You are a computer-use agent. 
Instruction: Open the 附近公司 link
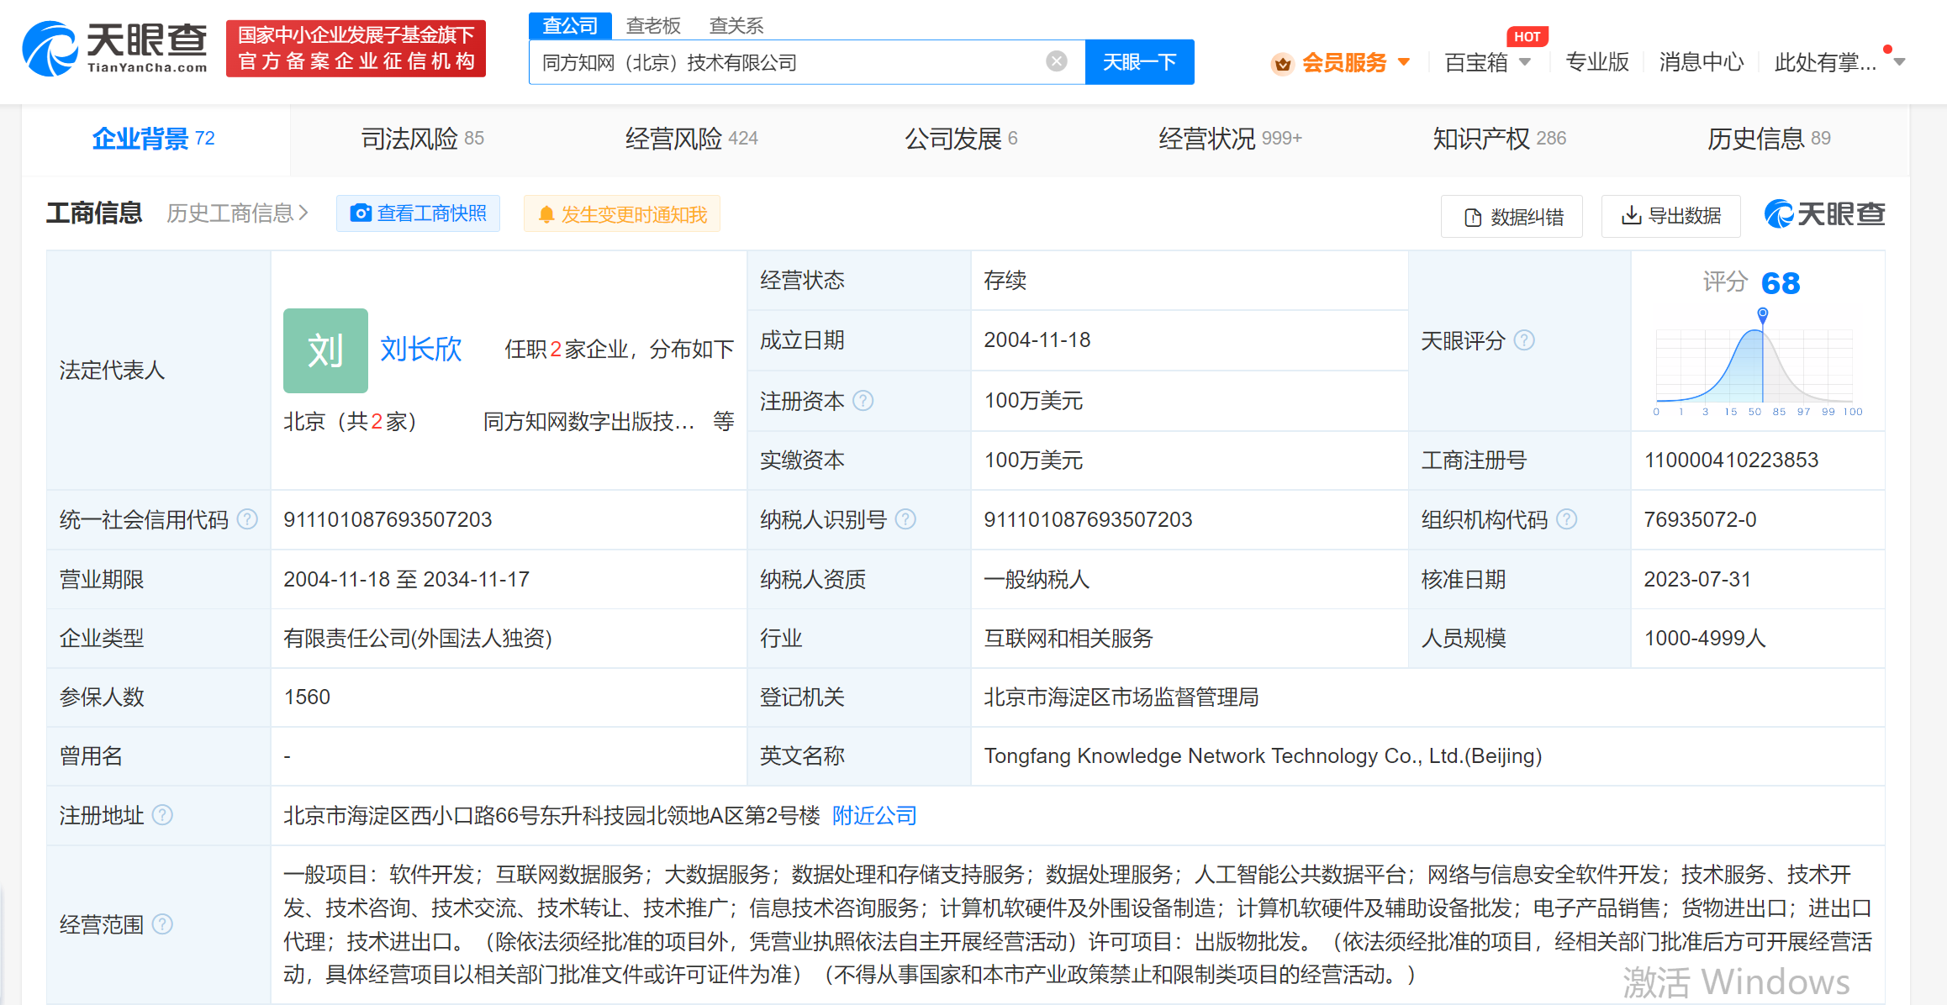click(874, 815)
